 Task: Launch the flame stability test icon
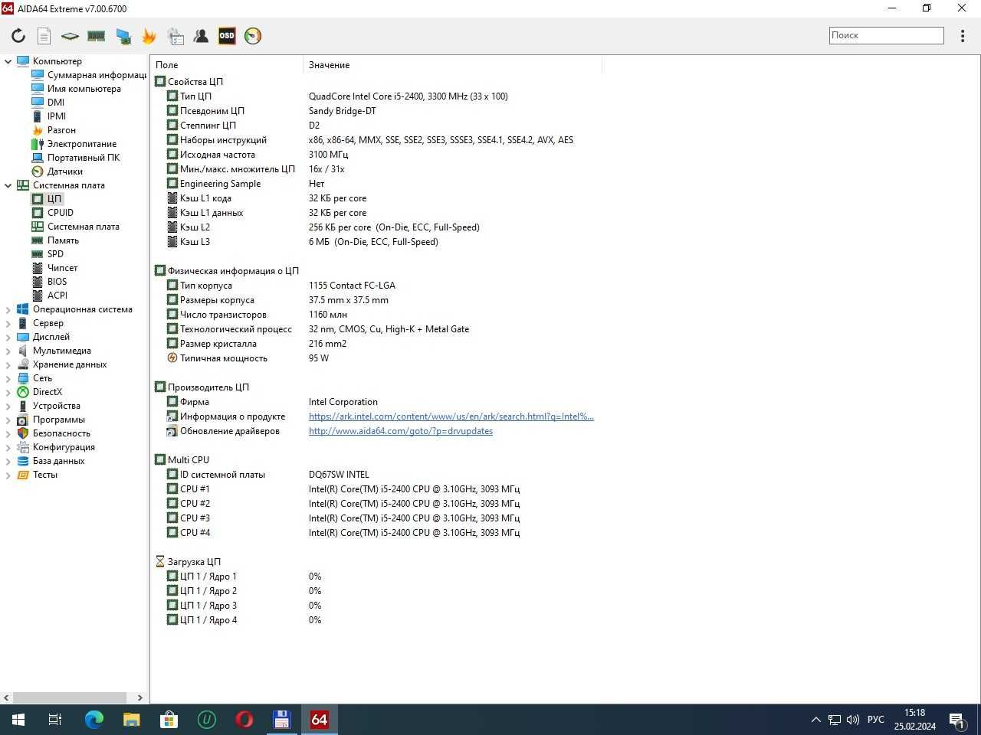(x=149, y=36)
